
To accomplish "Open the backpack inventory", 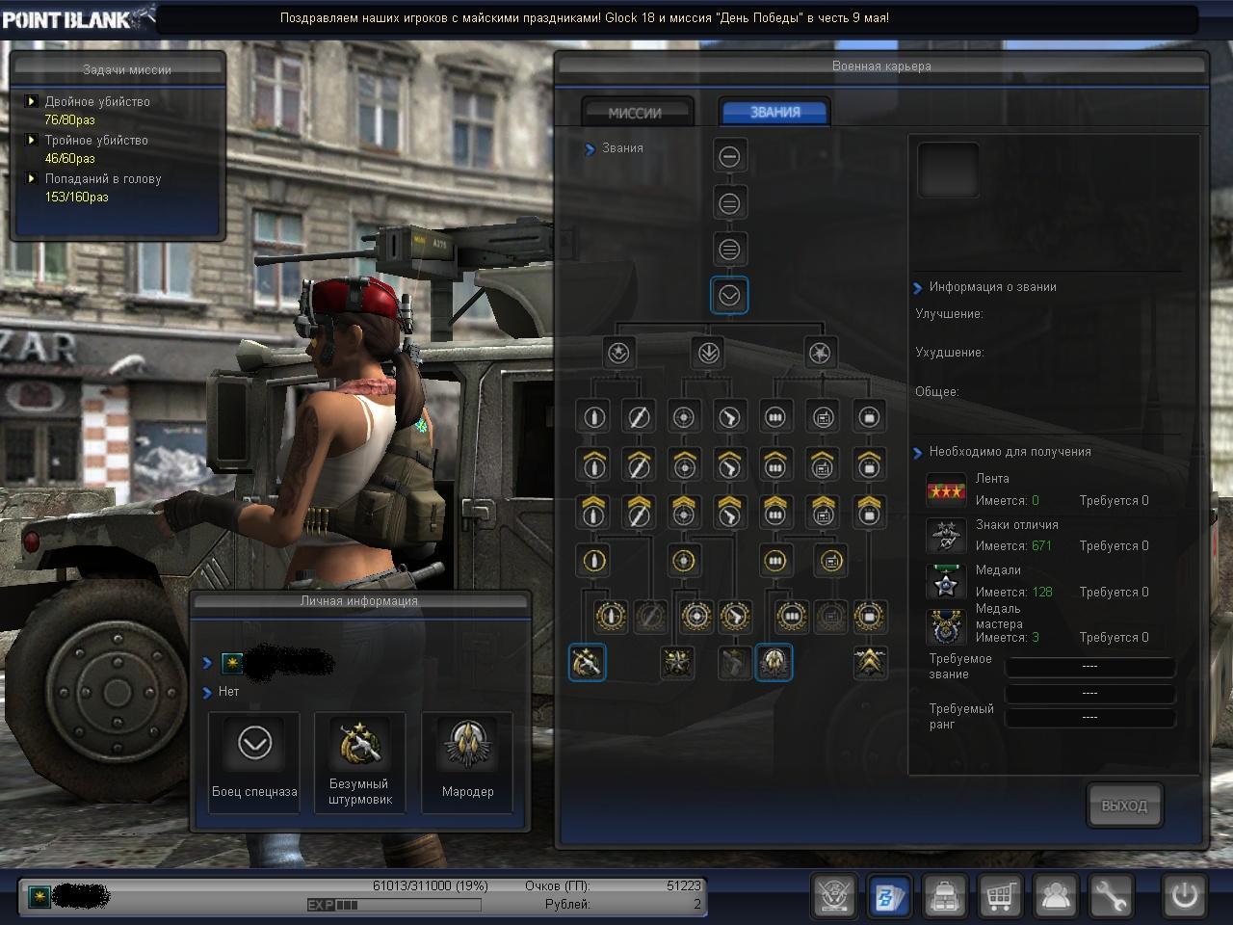I will [945, 895].
